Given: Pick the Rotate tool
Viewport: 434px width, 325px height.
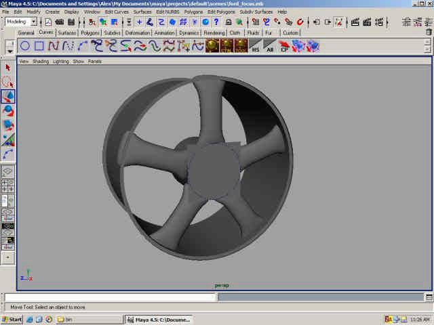Looking at the screenshot, I should [8, 110].
